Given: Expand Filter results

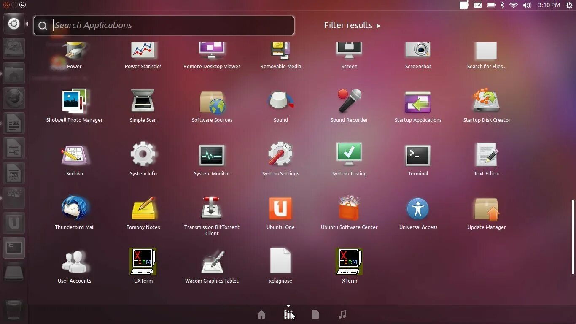Looking at the screenshot, I should click(x=353, y=25).
